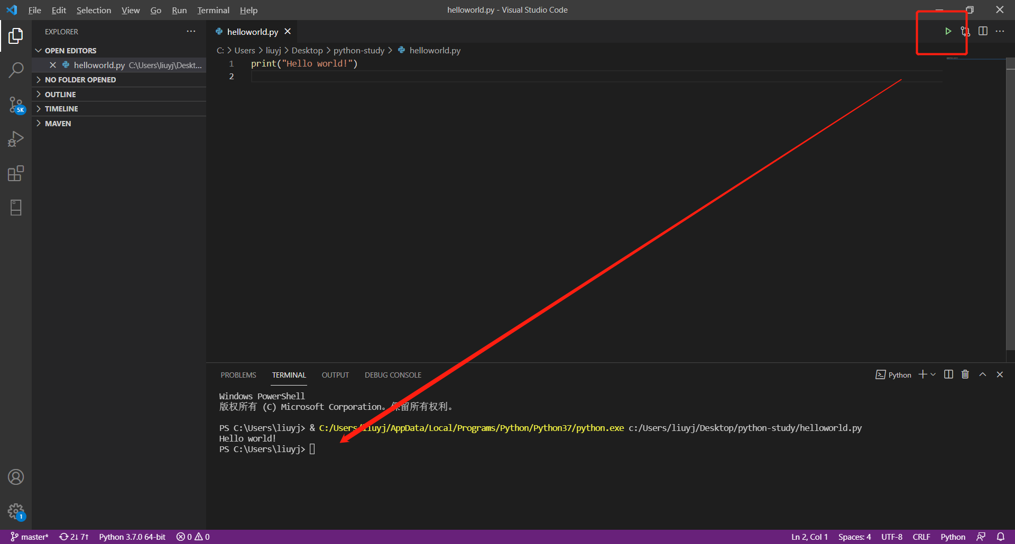Viewport: 1015px width, 544px height.
Task: Click the print("Hello world!") code line
Action: [304, 63]
